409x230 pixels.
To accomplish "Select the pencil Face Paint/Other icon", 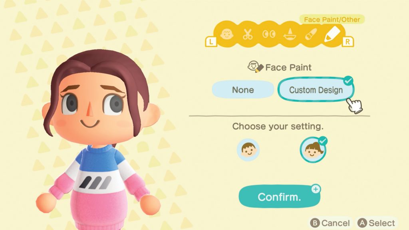I will [332, 34].
